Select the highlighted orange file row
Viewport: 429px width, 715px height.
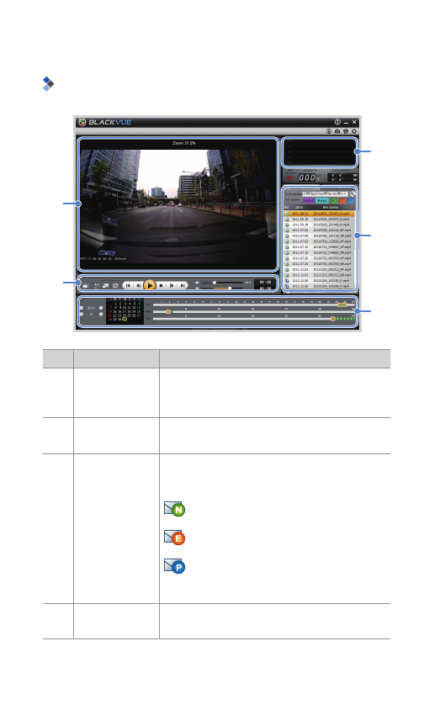320,214
